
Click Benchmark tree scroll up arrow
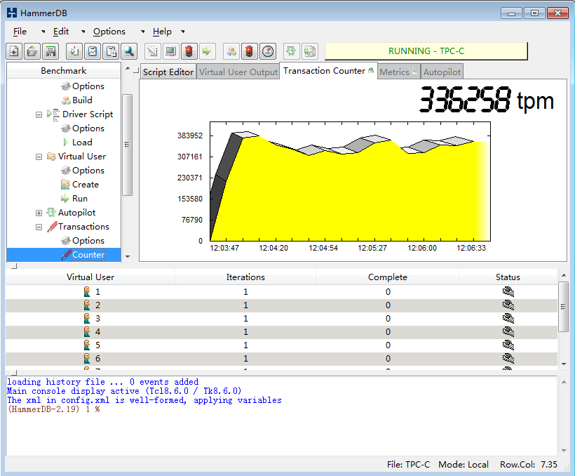pos(128,68)
